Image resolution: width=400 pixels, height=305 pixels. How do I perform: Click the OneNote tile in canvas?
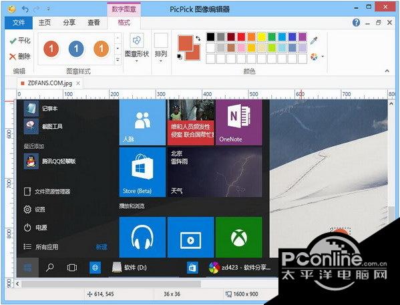tap(239, 122)
